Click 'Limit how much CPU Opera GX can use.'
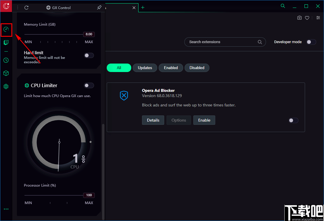 click(x=57, y=96)
